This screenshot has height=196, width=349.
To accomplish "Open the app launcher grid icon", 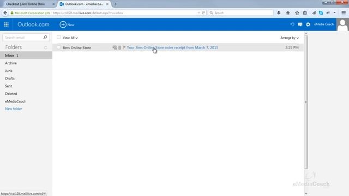I will [x=7, y=24].
